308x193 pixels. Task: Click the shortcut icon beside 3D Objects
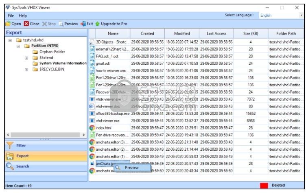tap(92, 42)
